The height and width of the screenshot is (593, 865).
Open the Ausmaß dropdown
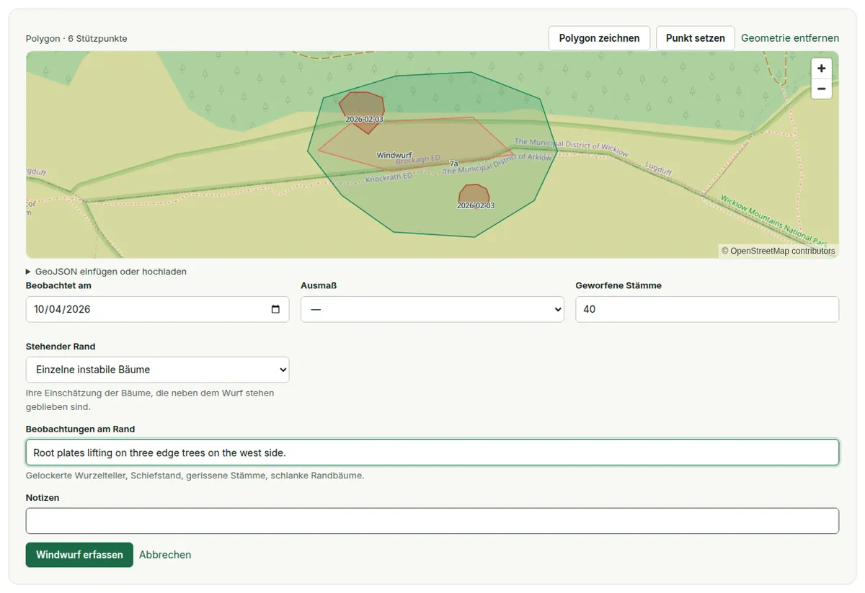pos(432,309)
